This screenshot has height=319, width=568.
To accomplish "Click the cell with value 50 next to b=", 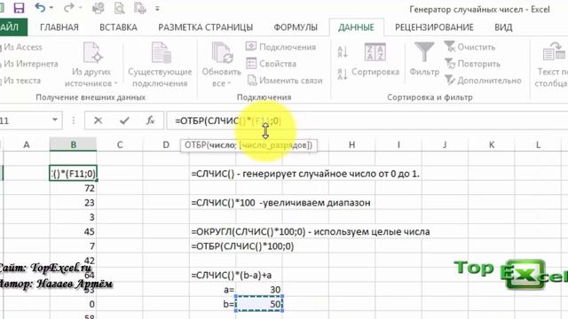I will 259,304.
